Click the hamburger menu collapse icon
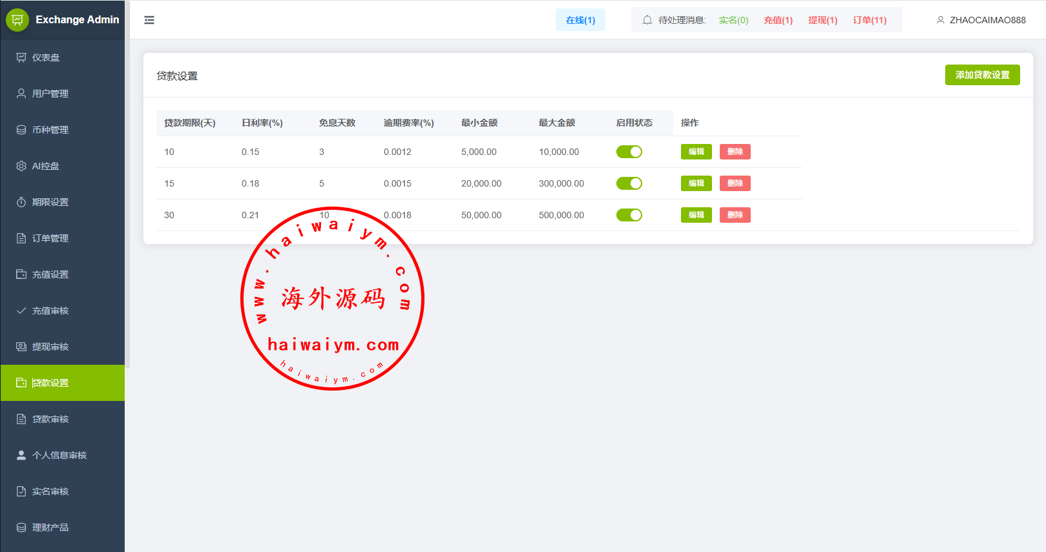 pyautogui.click(x=149, y=20)
